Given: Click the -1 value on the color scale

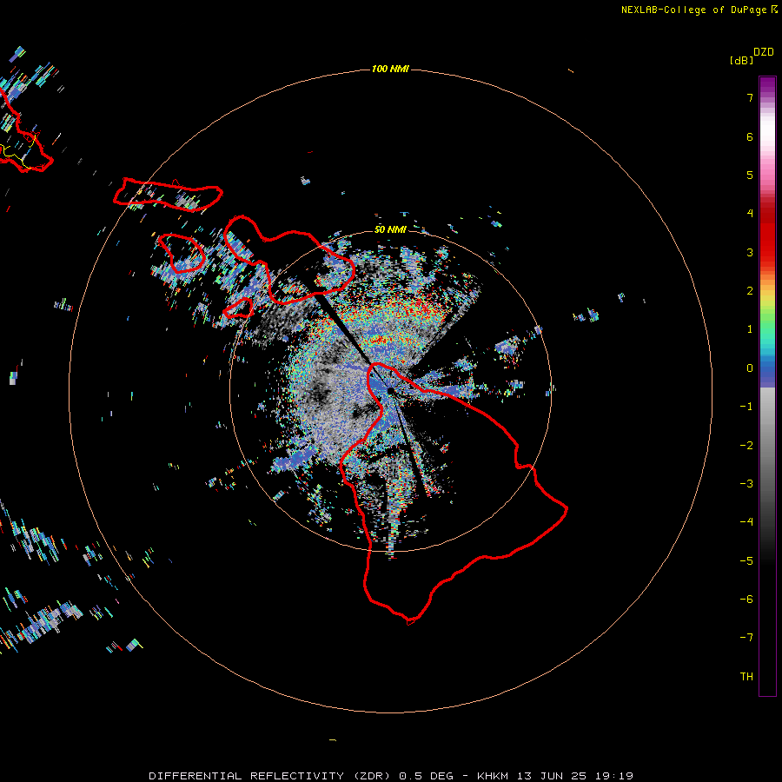Looking at the screenshot, I should click(746, 407).
